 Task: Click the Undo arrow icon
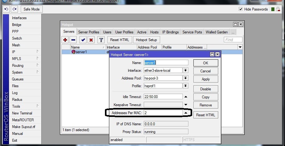pyautogui.click(x=6, y=9)
